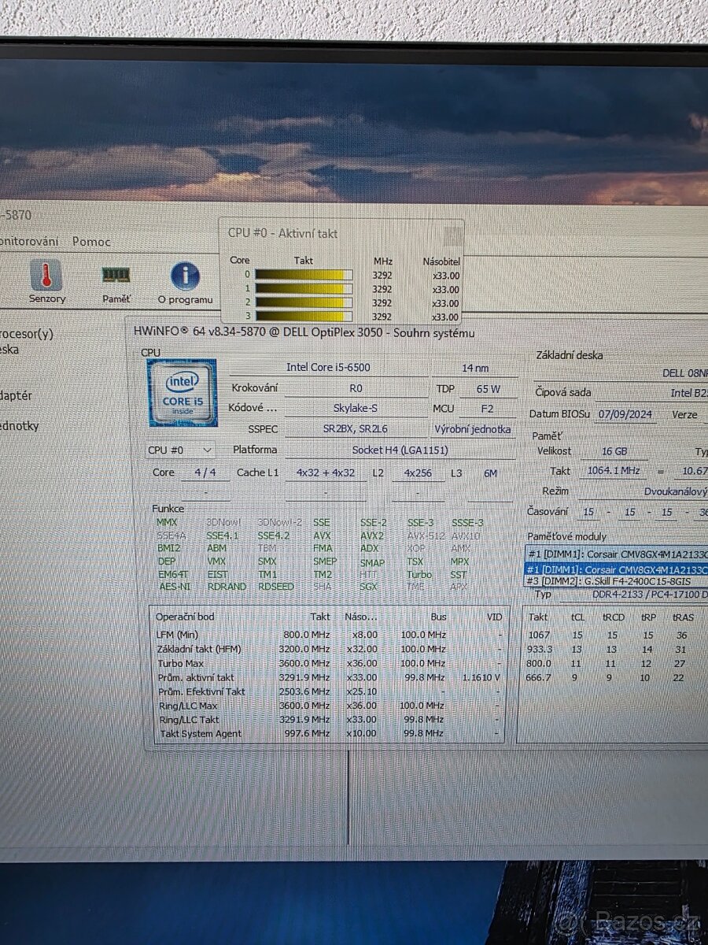Viewport: 708px width, 945px height.
Task: Click the Core 0 clock bar
Action: coord(304,274)
